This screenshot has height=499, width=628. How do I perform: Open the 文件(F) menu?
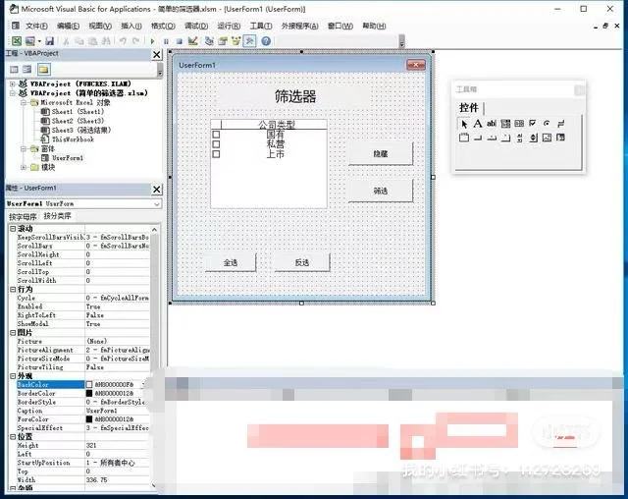coord(36,27)
